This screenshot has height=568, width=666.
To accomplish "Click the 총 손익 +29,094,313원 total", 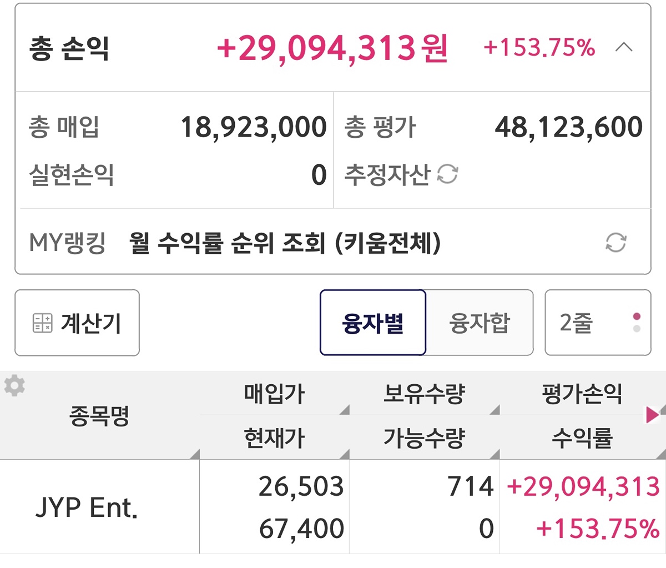I will pos(332,48).
